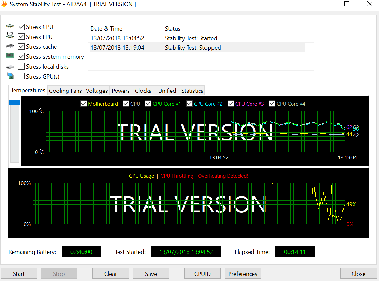
Task: Uncheck Stress FPU checkbox
Action: (21, 37)
